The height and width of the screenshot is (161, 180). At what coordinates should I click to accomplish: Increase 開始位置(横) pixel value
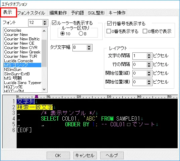[149, 81]
